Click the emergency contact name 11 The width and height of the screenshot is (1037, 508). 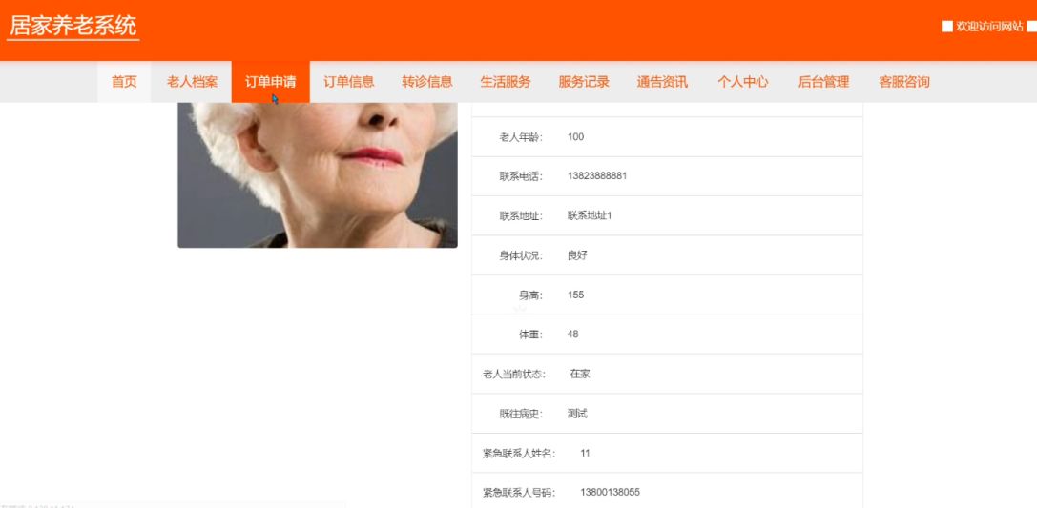point(585,453)
